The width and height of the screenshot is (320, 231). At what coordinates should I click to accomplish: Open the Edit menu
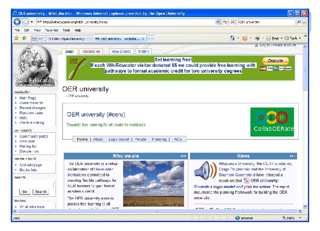(27, 30)
